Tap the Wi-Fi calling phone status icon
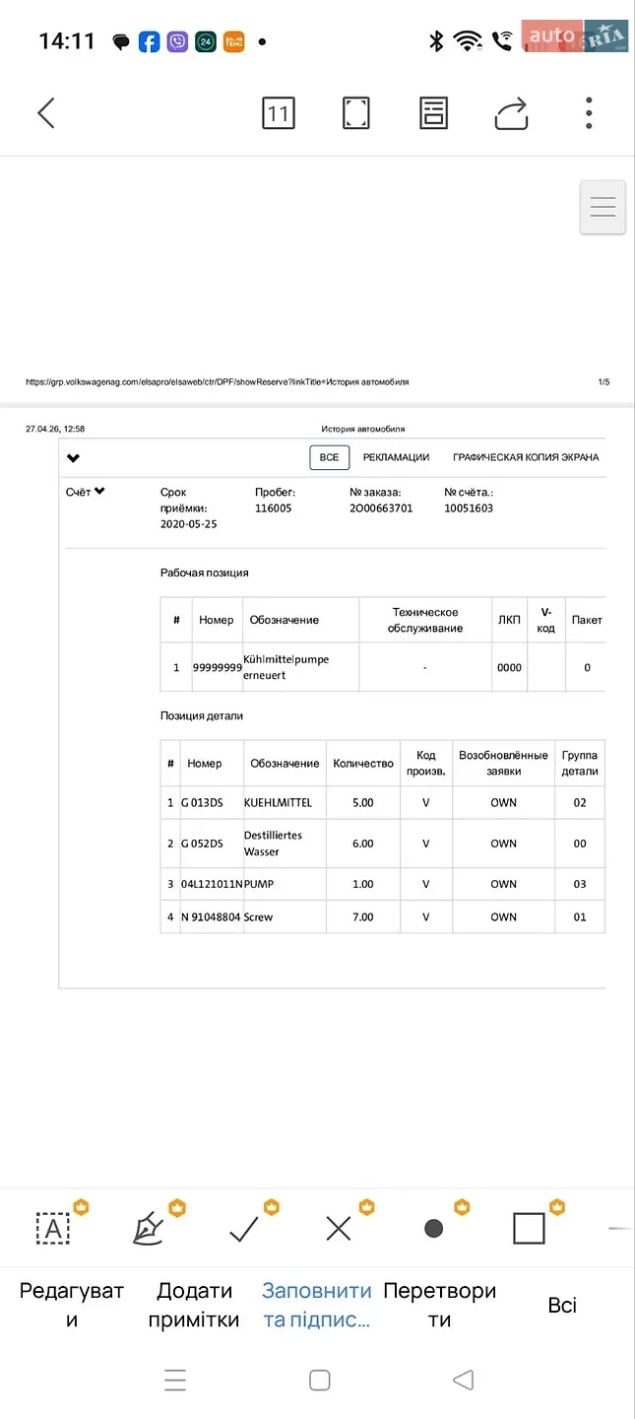The width and height of the screenshot is (635, 1419). point(503,40)
